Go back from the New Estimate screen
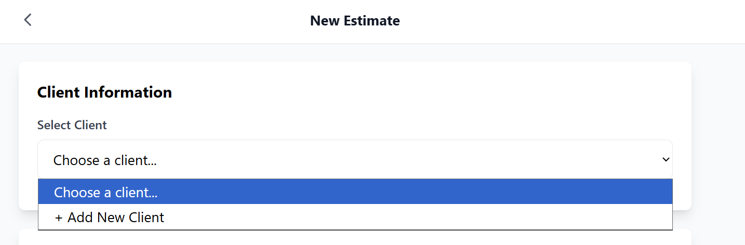This screenshot has width=745, height=245. pyautogui.click(x=28, y=20)
